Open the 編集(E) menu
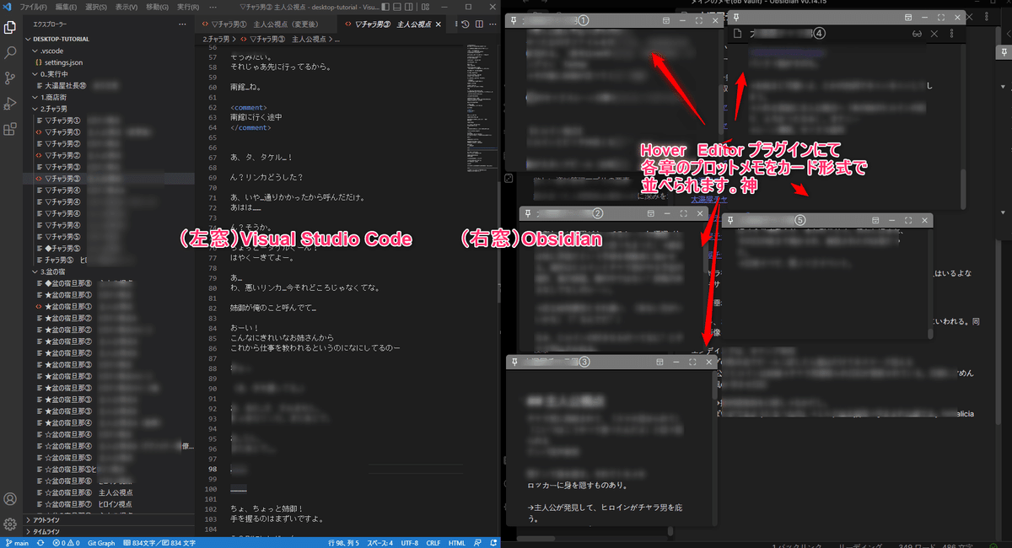This screenshot has height=548, width=1012. coord(67,7)
